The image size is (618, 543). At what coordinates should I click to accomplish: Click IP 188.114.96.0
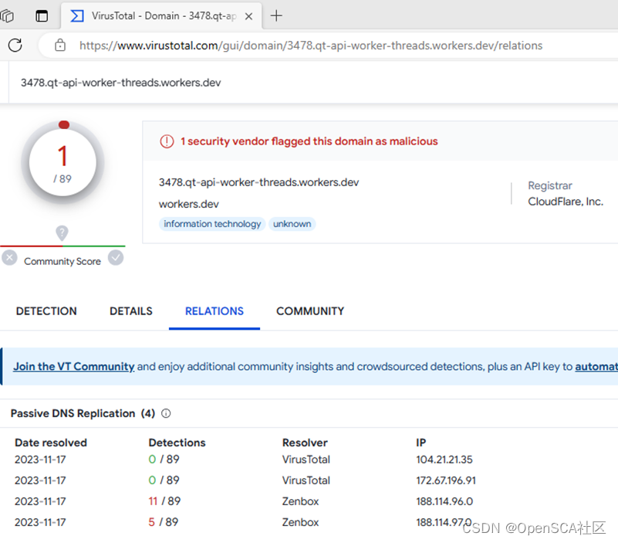click(444, 501)
